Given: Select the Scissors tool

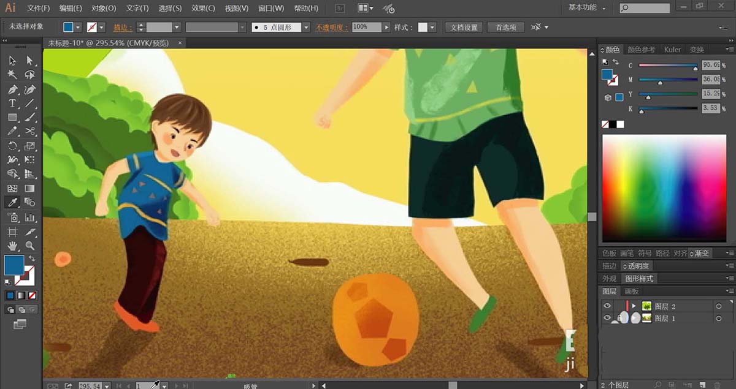Looking at the screenshot, I should [x=29, y=131].
